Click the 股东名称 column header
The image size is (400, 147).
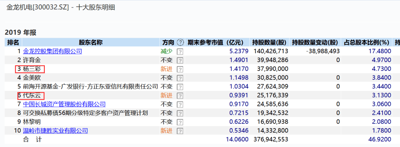point(90,42)
